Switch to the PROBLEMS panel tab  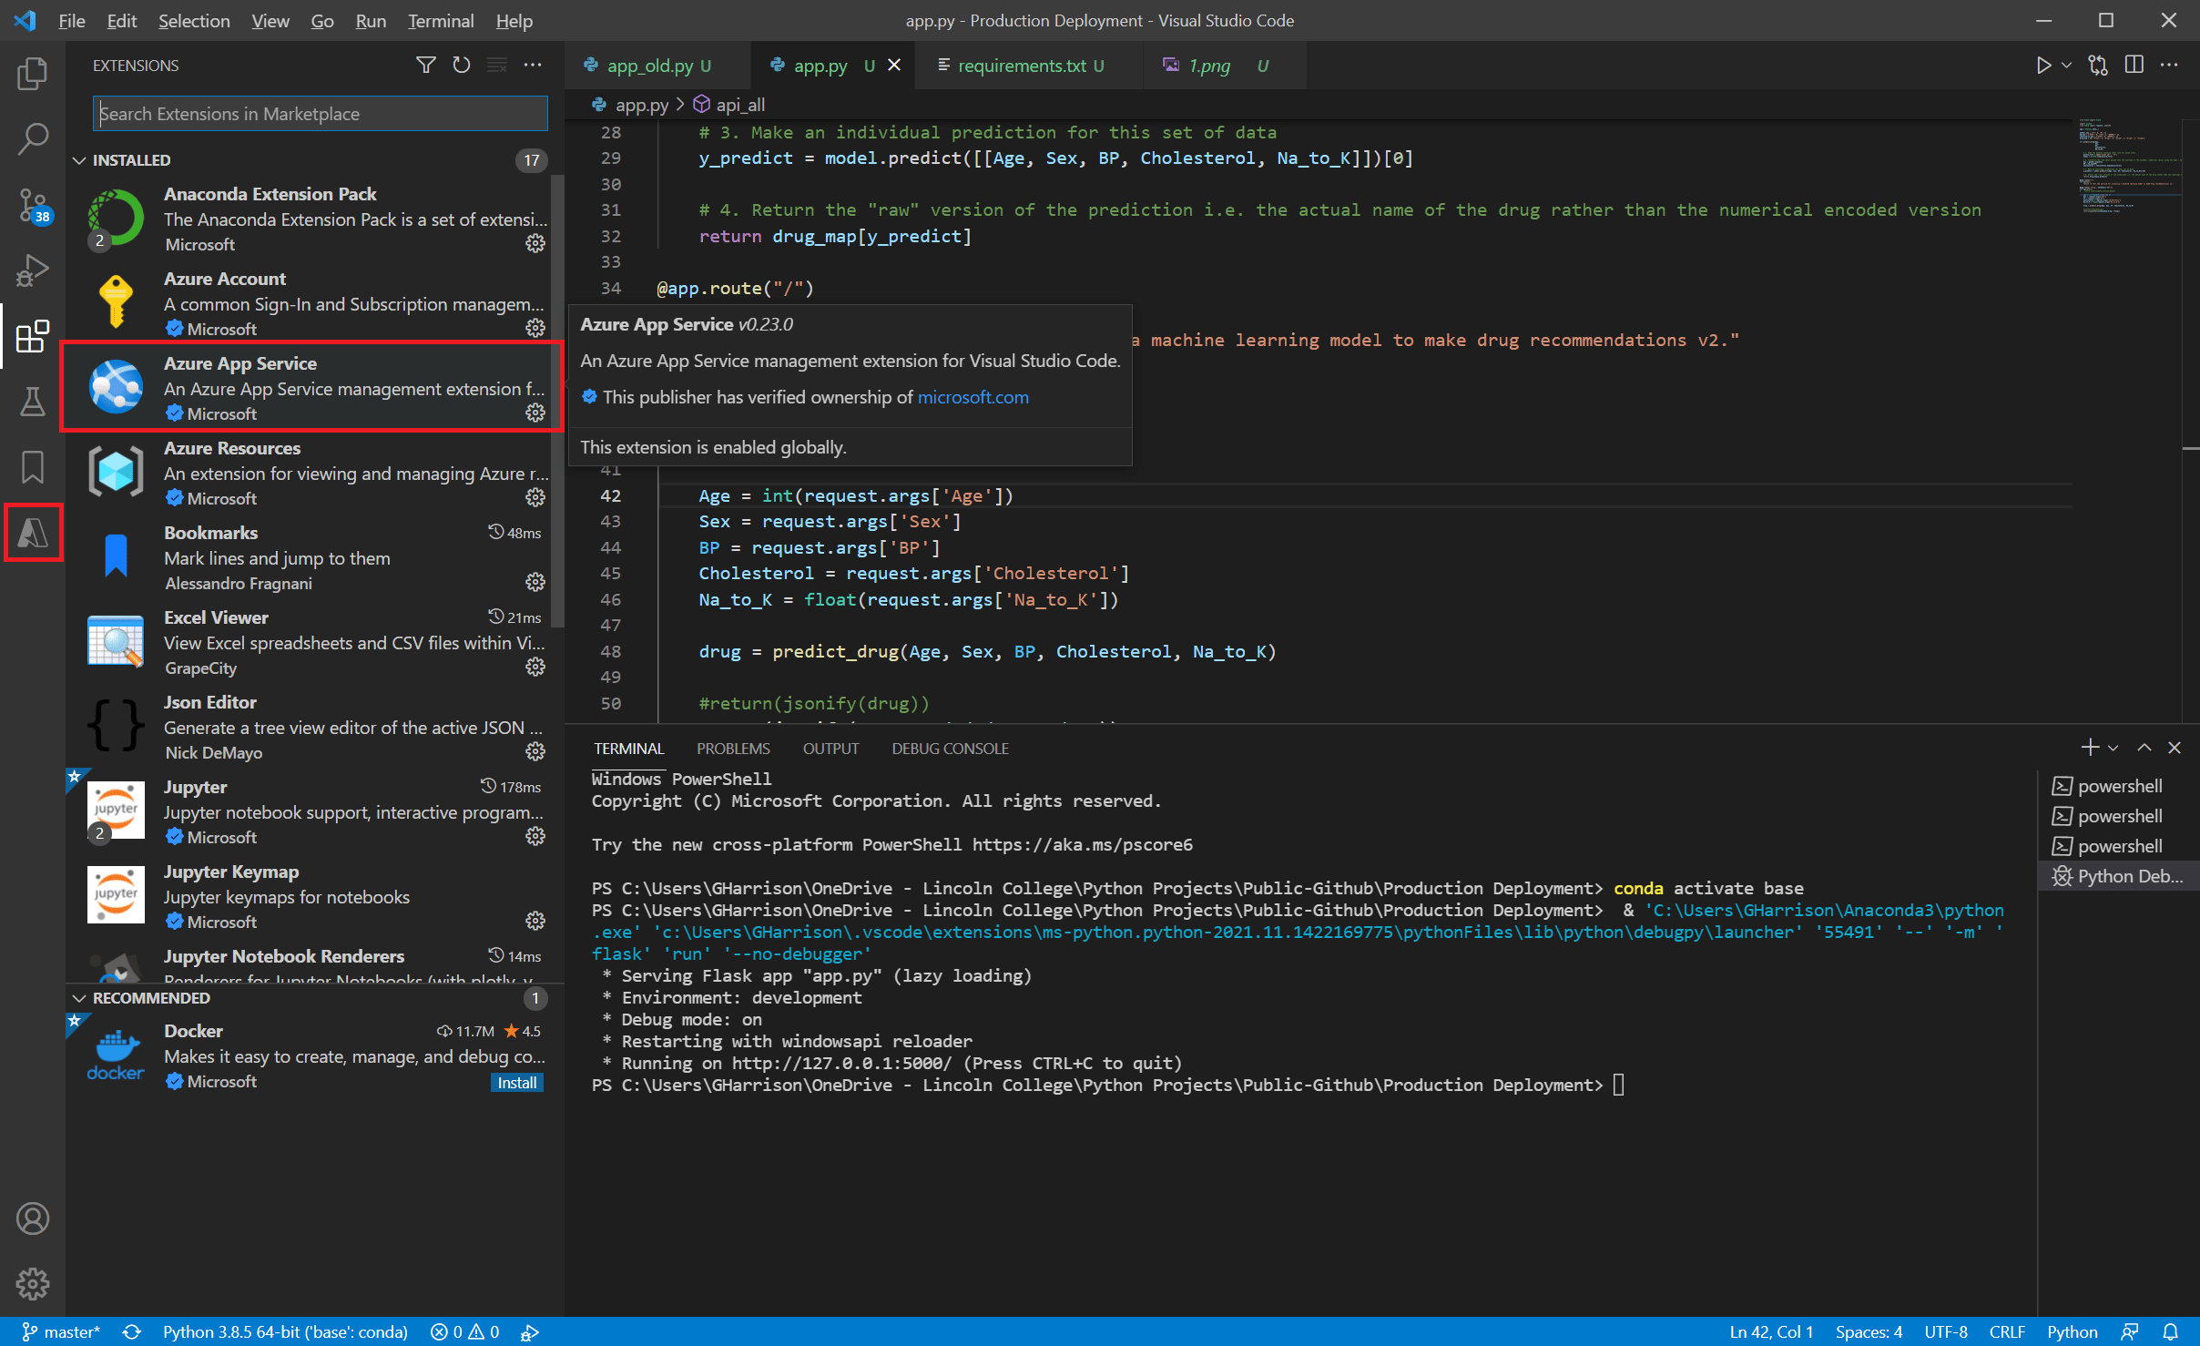point(733,749)
